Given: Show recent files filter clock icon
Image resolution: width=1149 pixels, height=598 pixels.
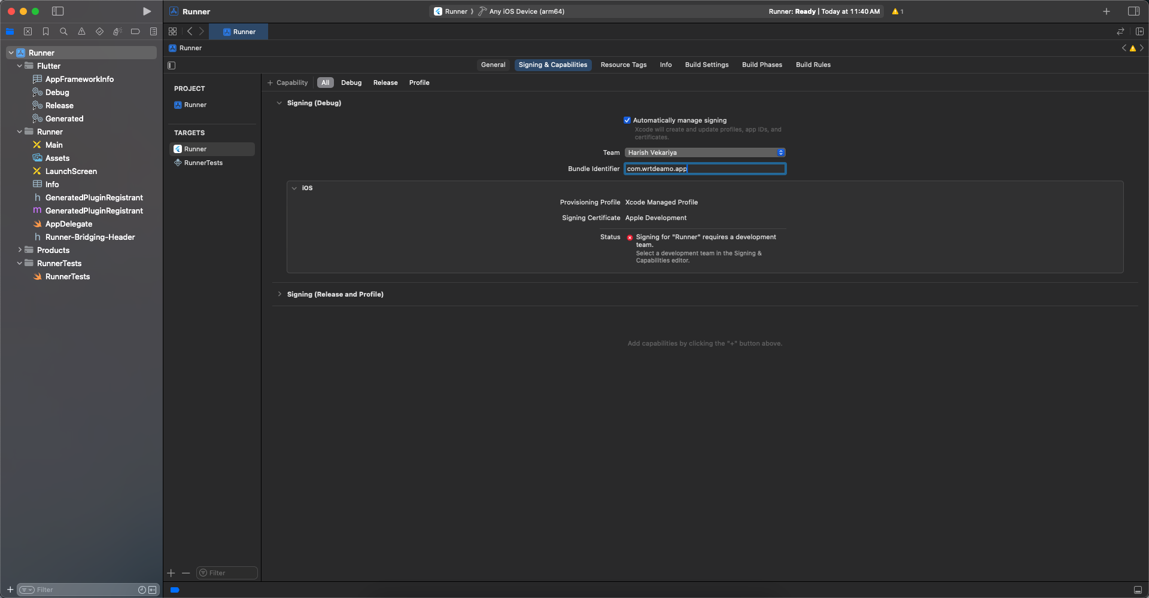Looking at the screenshot, I should (x=142, y=590).
